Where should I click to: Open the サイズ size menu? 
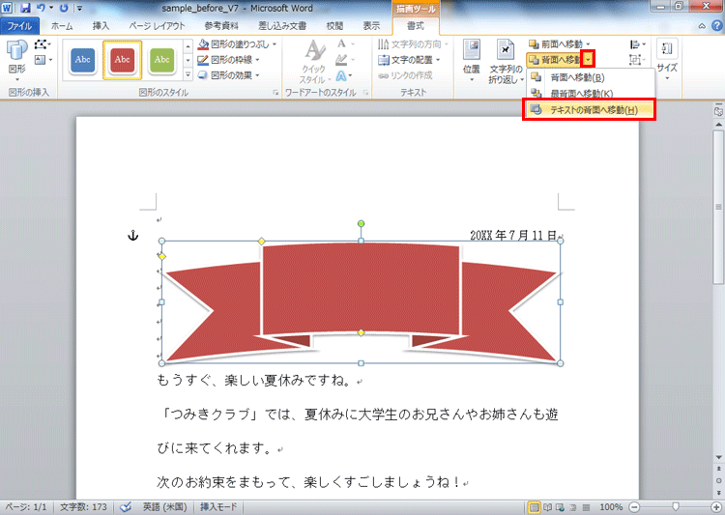point(667,60)
